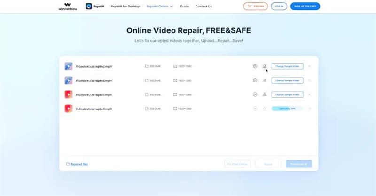Click the greyed download icon in the uploading row

tap(265, 109)
